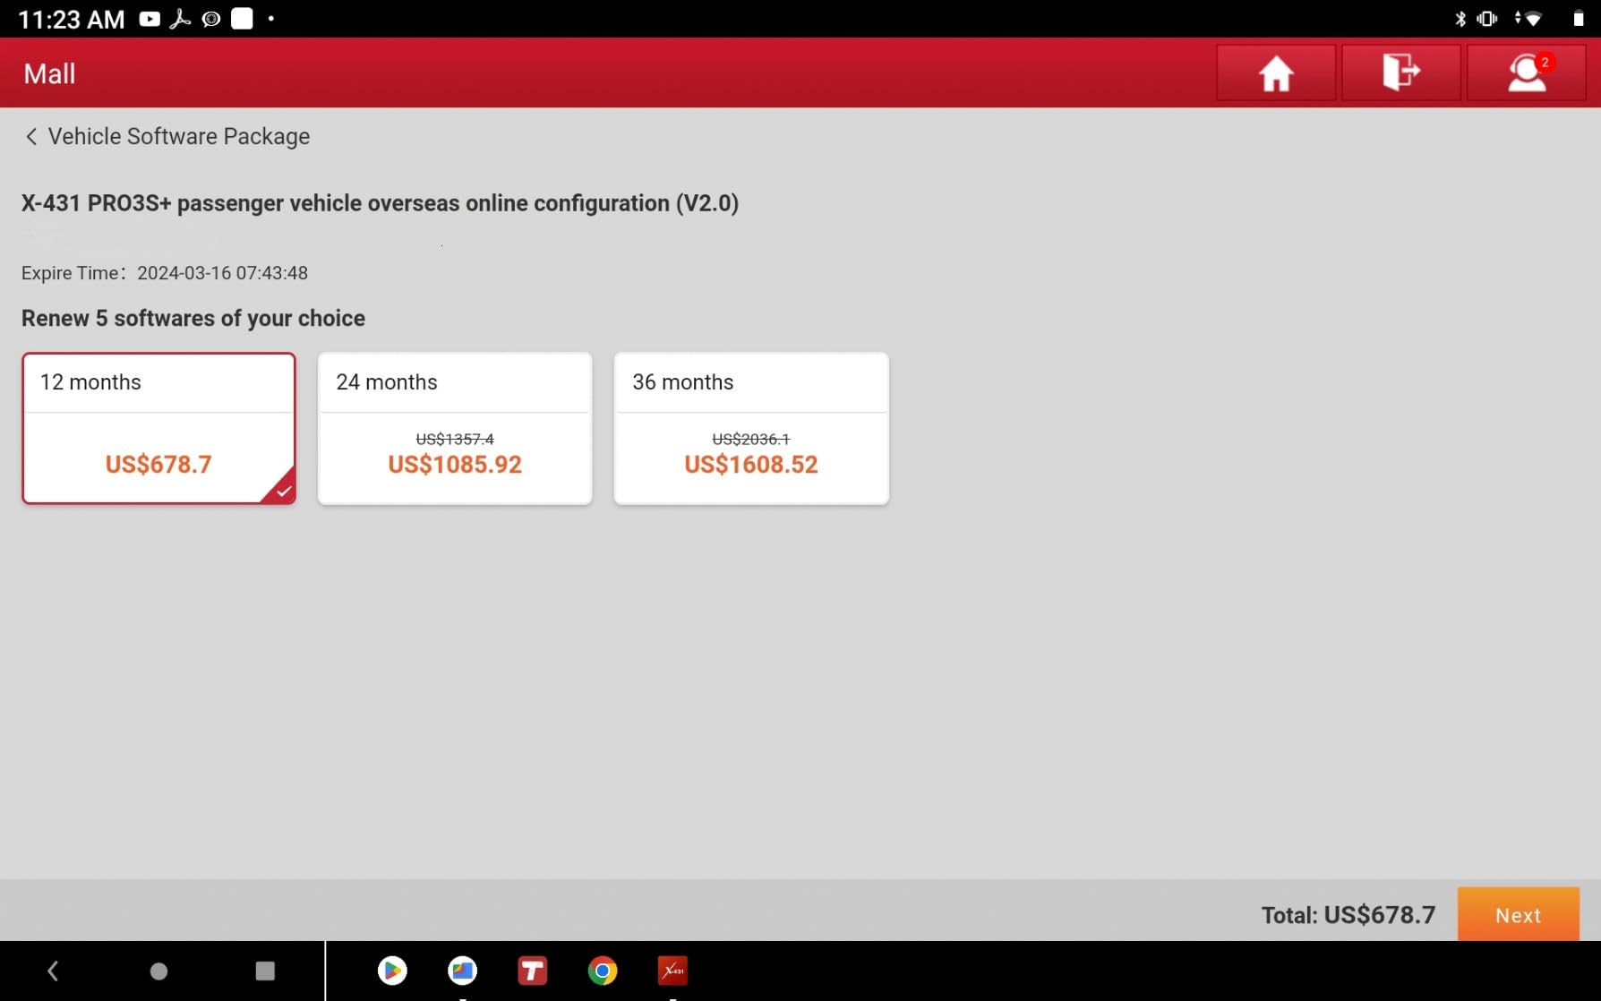Click the Expire Time 2024-03-16 text

(x=165, y=273)
